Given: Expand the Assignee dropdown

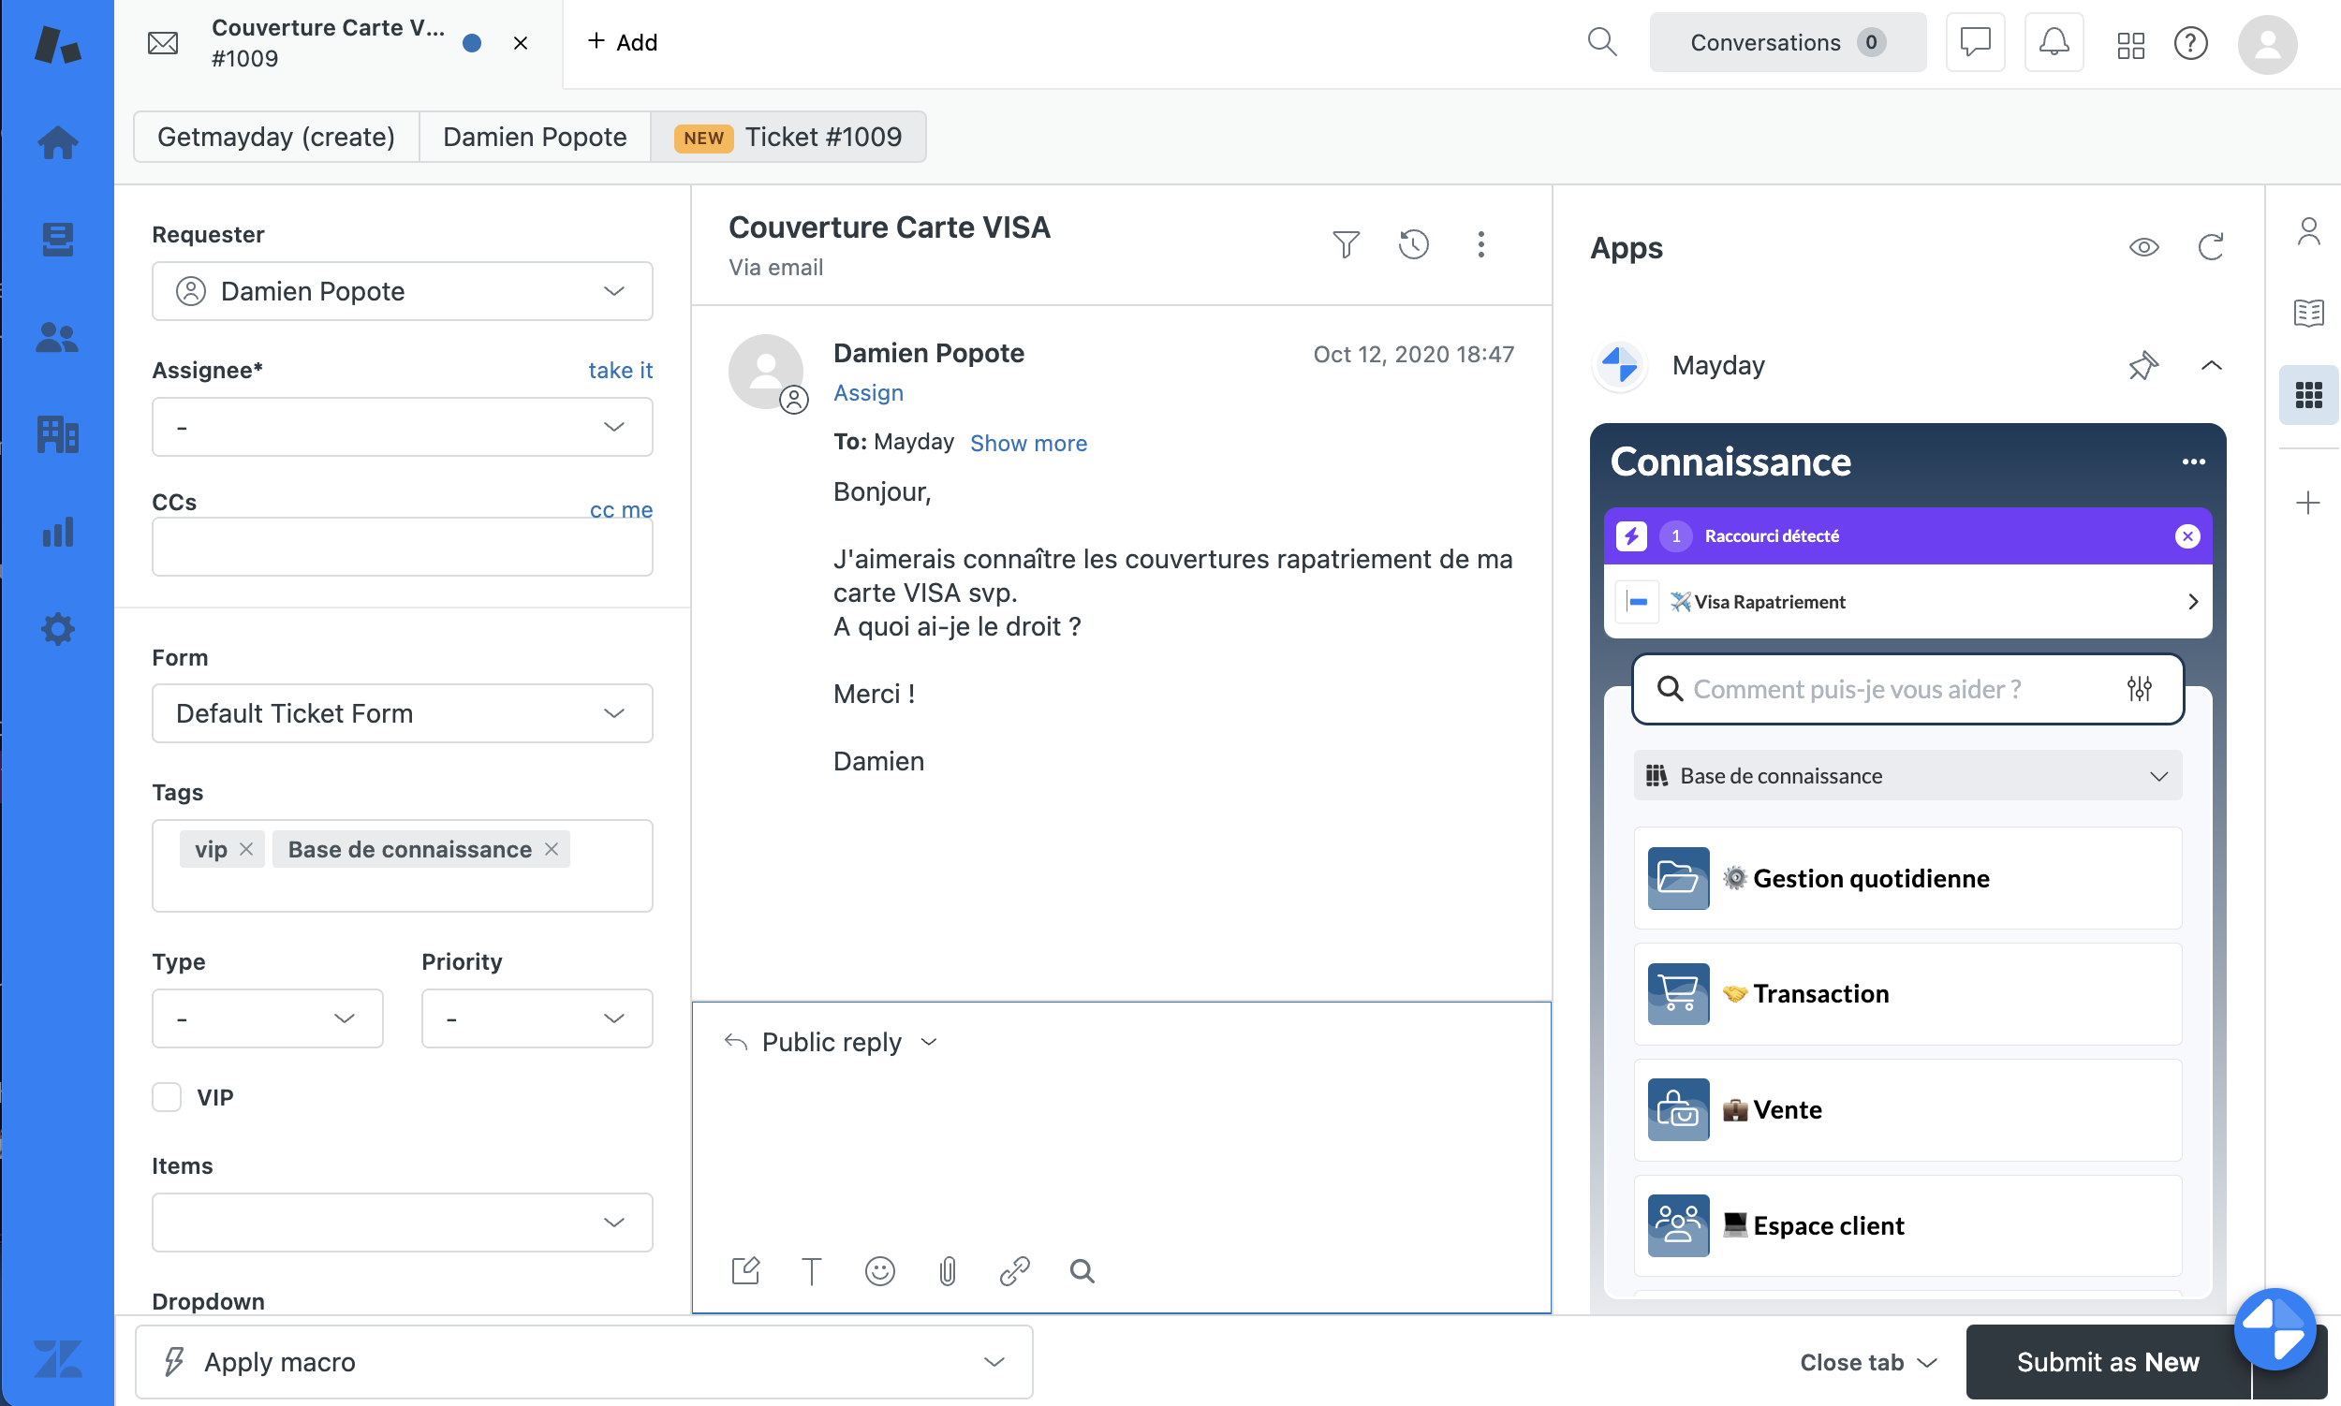Looking at the screenshot, I should [402, 426].
